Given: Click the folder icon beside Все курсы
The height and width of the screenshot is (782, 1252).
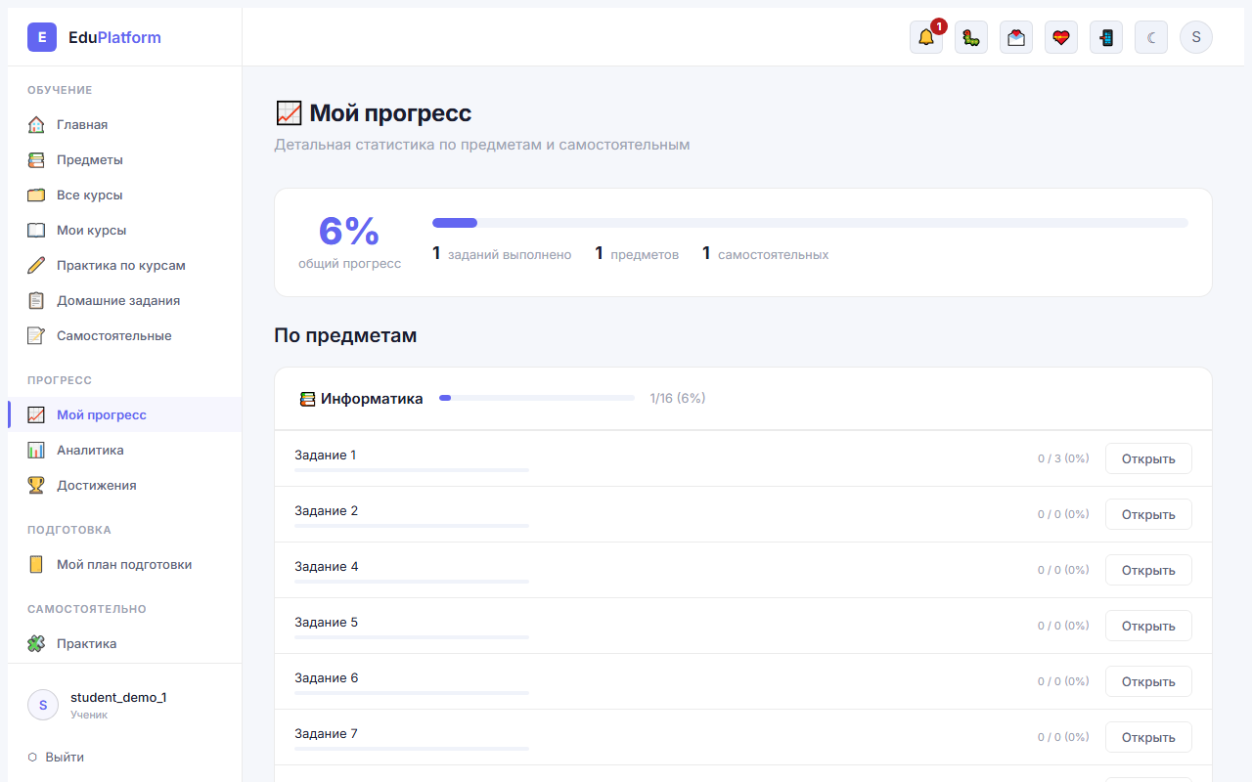Looking at the screenshot, I should (36, 195).
